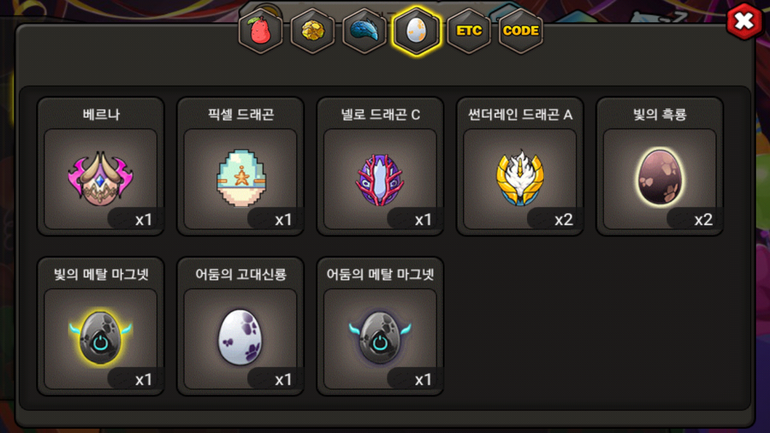Open the blue dragon wing tab

click(x=365, y=31)
